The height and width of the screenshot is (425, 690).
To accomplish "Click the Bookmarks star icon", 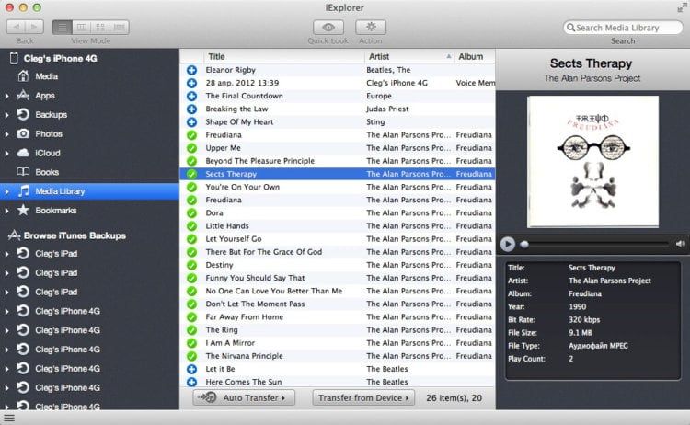I will pos(23,210).
